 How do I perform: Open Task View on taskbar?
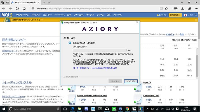pos(65,109)
